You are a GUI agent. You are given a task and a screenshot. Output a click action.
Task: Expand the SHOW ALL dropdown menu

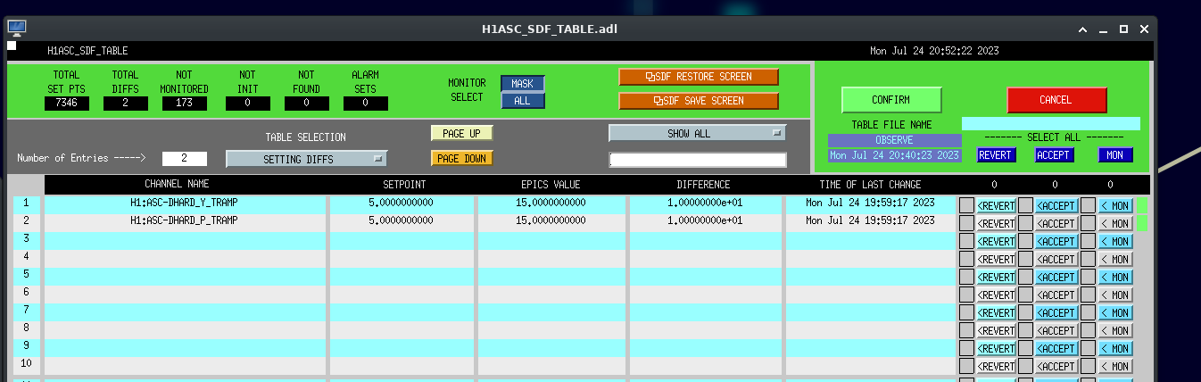[697, 133]
